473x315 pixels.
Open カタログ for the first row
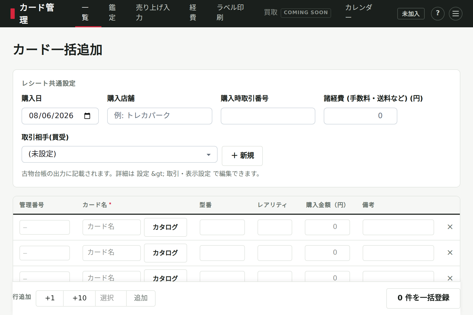166,227
